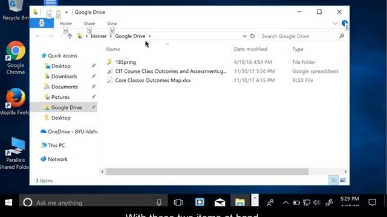Click the 18Spring folder icon
Image resolution: width=387 pixels, height=217 pixels.
(x=109, y=61)
